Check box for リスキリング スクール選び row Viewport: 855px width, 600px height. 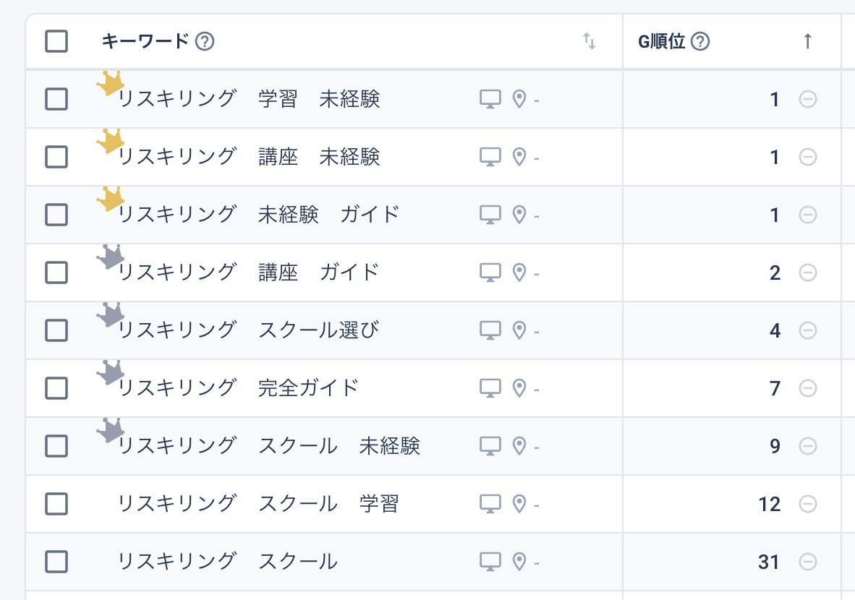pos(56,330)
